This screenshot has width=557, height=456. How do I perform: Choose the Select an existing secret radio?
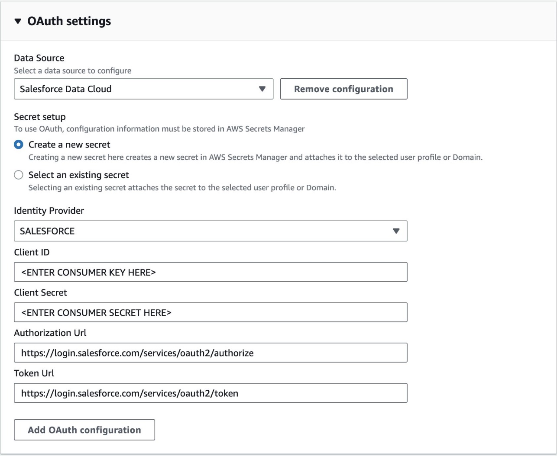click(19, 175)
